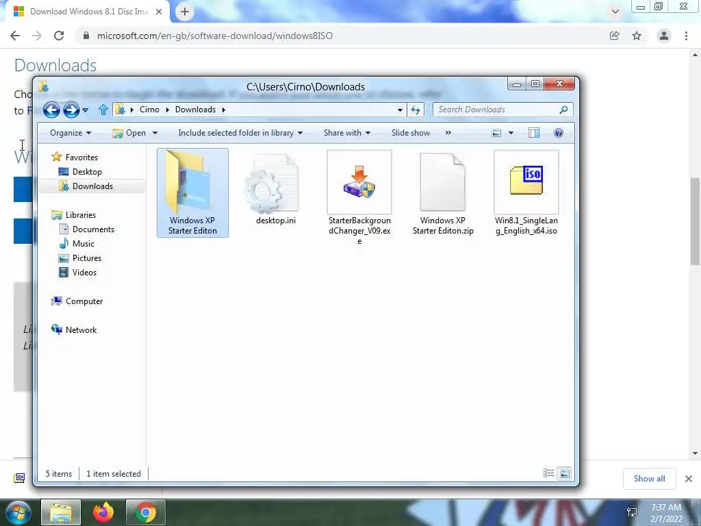This screenshot has width=701, height=526.
Task: Start the Slide show
Action: [411, 133]
